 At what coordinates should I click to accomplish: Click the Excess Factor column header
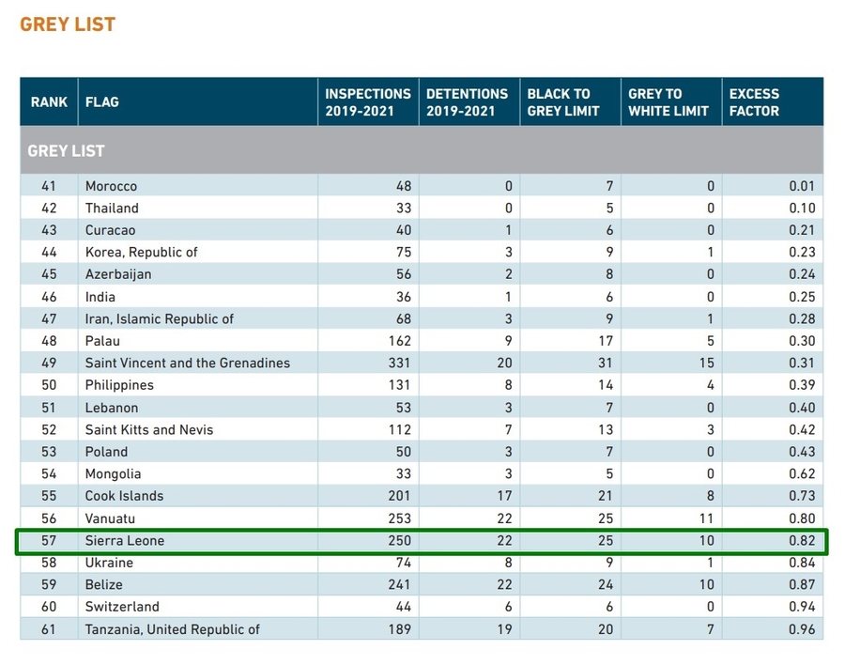click(754, 102)
